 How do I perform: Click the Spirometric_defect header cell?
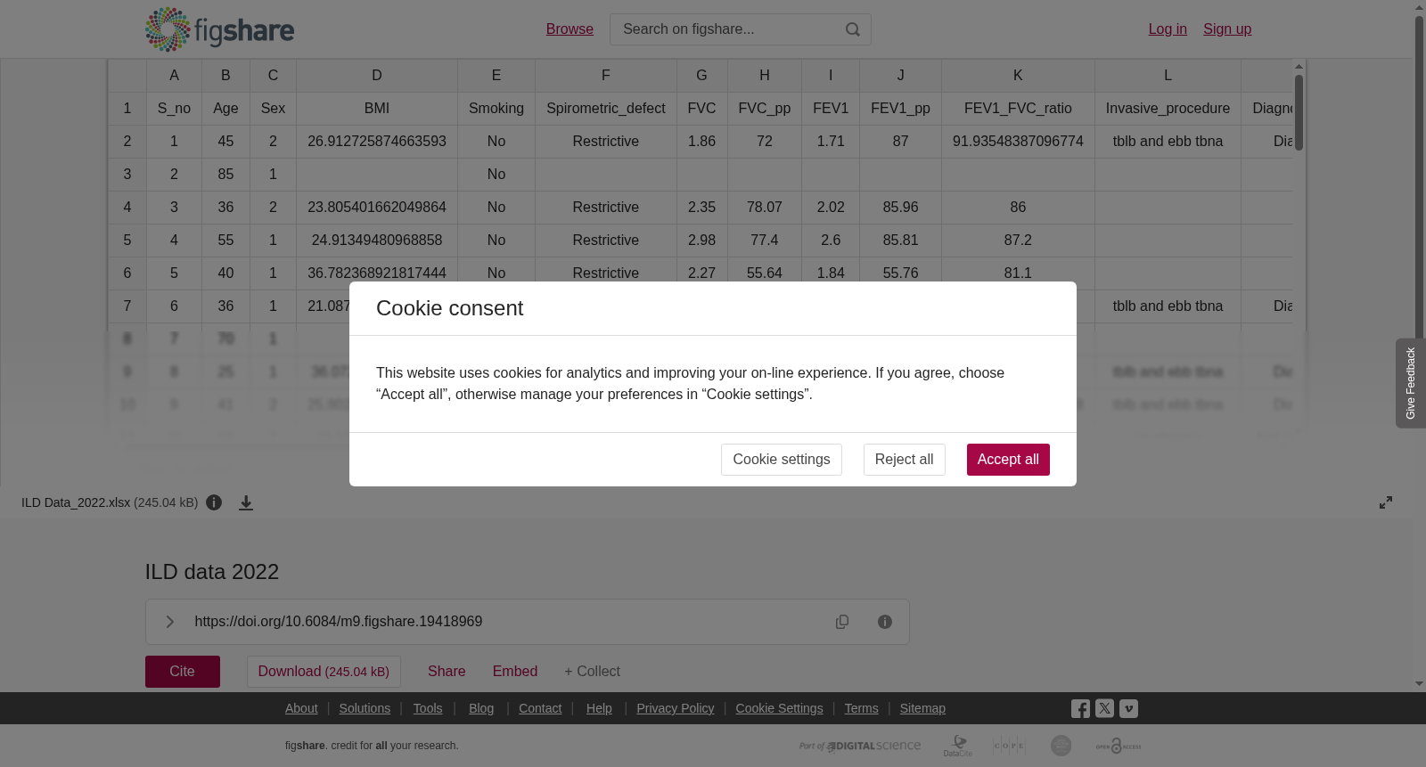[x=606, y=109]
